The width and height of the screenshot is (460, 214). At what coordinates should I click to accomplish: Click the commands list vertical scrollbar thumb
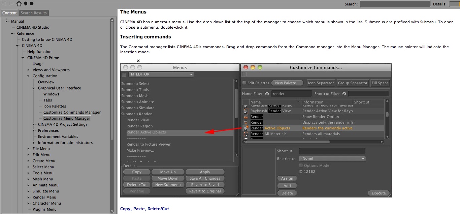click(x=387, y=115)
